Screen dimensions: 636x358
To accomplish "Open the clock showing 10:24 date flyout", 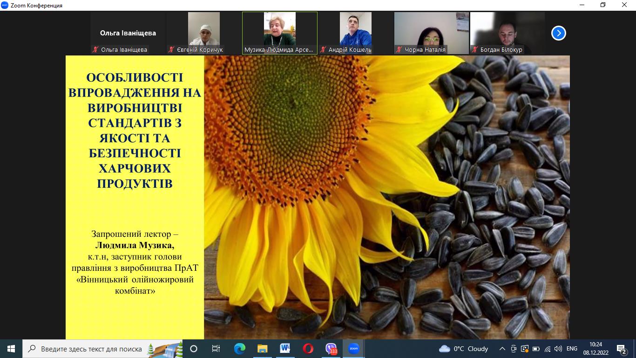I will [x=595, y=349].
